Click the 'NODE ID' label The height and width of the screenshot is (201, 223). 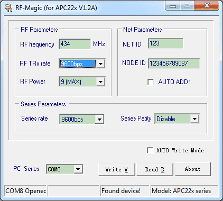[134, 63]
